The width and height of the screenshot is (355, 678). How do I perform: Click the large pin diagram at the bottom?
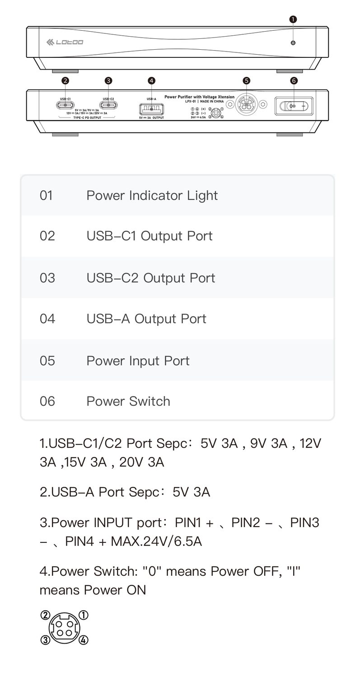click(x=64, y=627)
